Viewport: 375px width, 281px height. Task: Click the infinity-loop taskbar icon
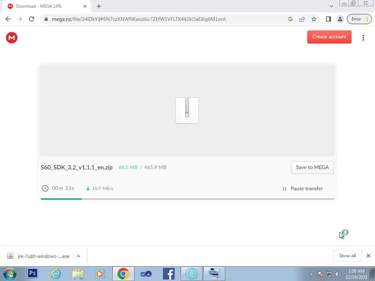146,274
